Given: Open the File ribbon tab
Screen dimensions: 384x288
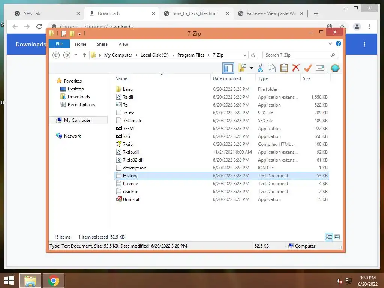Looking at the screenshot, I should pyautogui.click(x=59, y=44).
